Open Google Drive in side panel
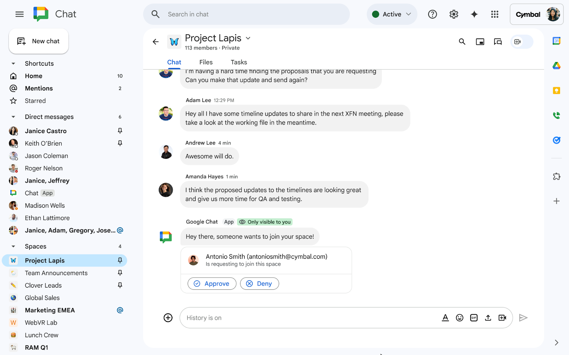The image size is (569, 355). [x=557, y=66]
